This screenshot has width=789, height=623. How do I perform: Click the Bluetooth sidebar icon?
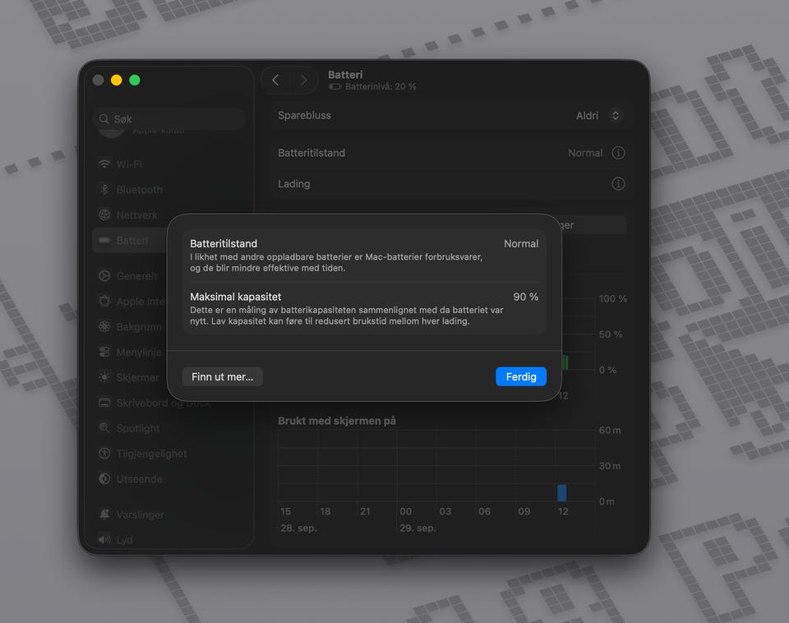coord(104,189)
